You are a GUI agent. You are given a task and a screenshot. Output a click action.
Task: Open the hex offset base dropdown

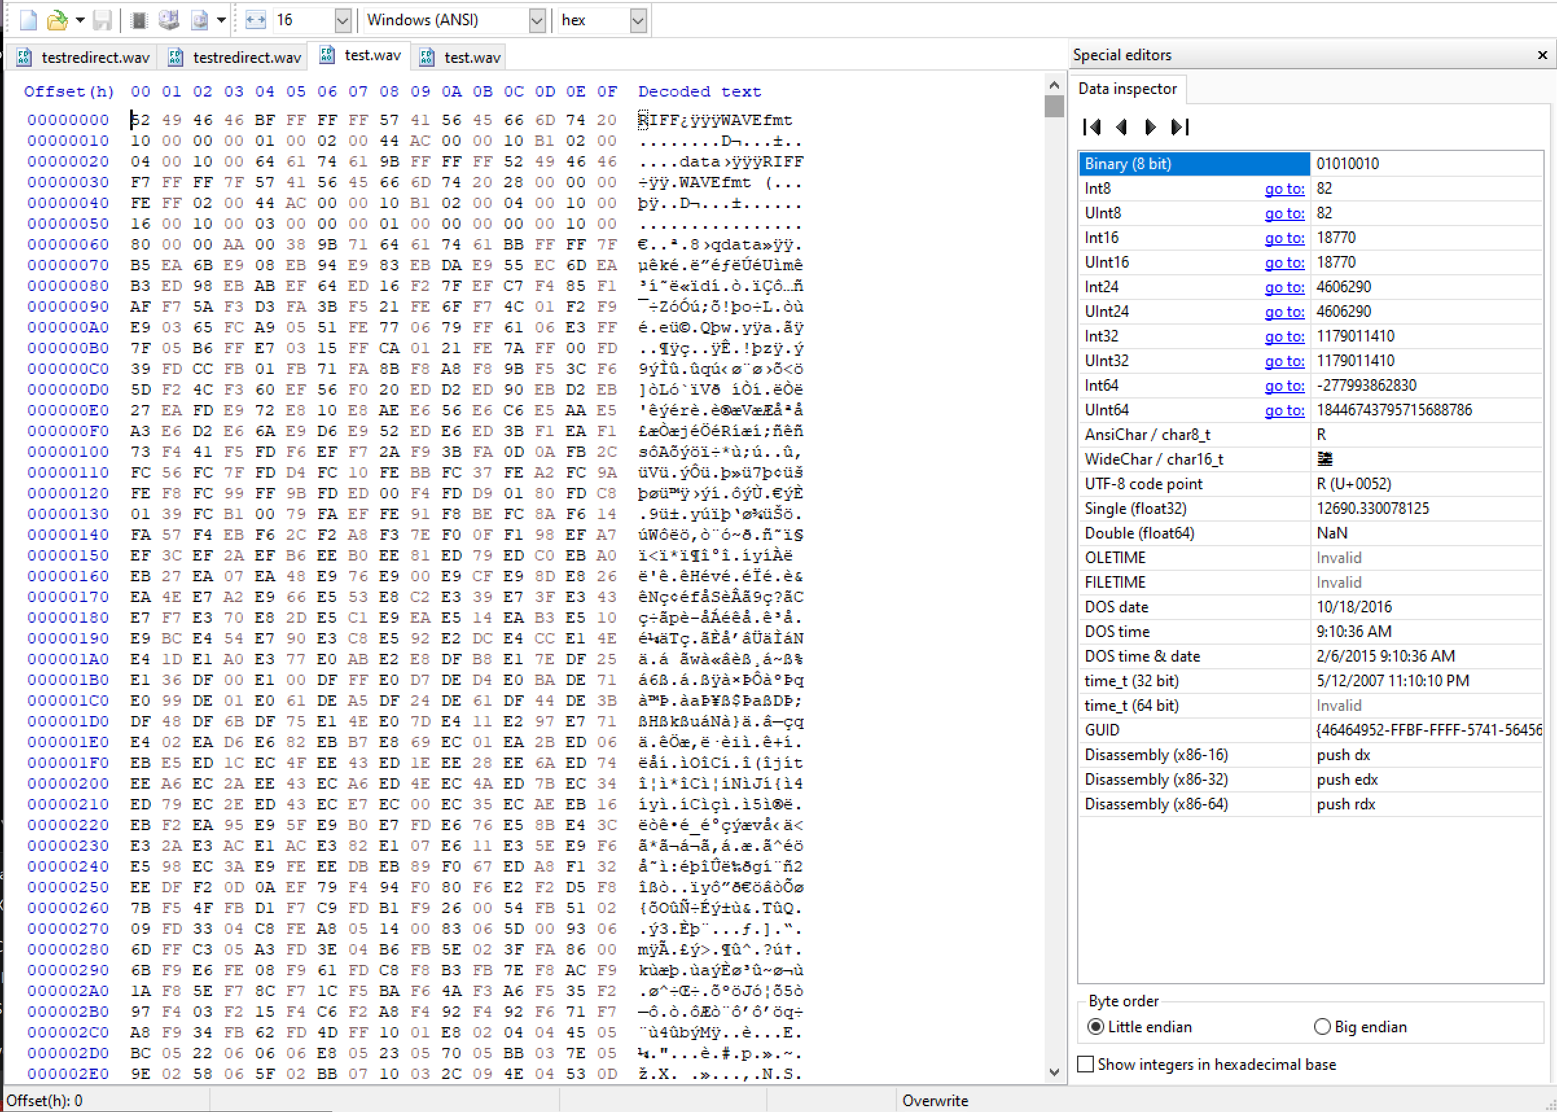637,21
